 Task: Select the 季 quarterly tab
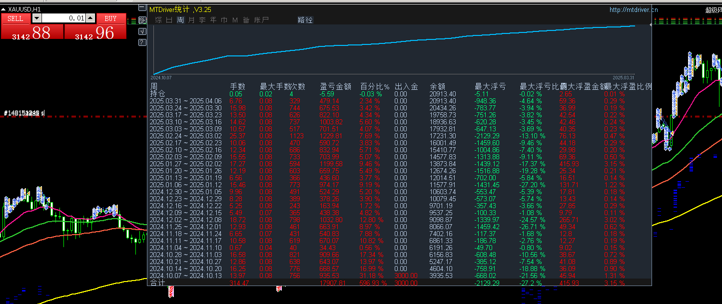tap(202, 20)
